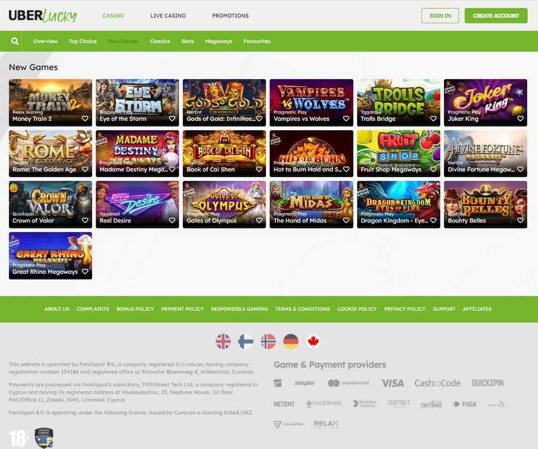538x449 pixels.
Task: Select the UK English flag
Action: [x=223, y=341]
